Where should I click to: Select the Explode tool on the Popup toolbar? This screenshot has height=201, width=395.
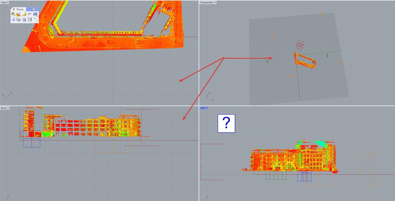click(x=18, y=14)
